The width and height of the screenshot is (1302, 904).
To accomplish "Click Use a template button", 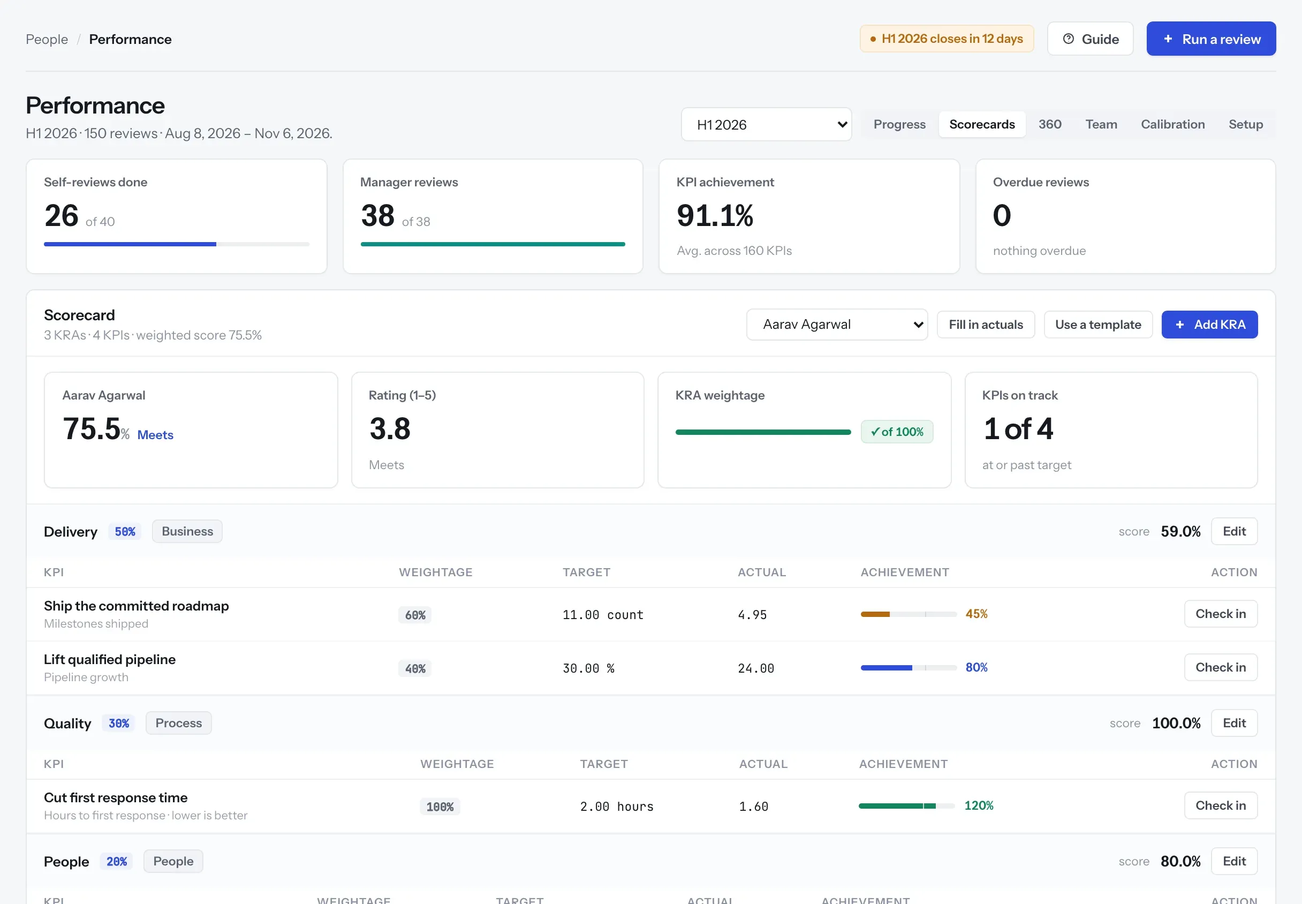I will tap(1097, 325).
